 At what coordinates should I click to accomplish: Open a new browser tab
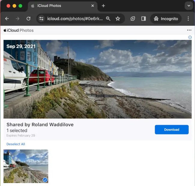click(103, 6)
